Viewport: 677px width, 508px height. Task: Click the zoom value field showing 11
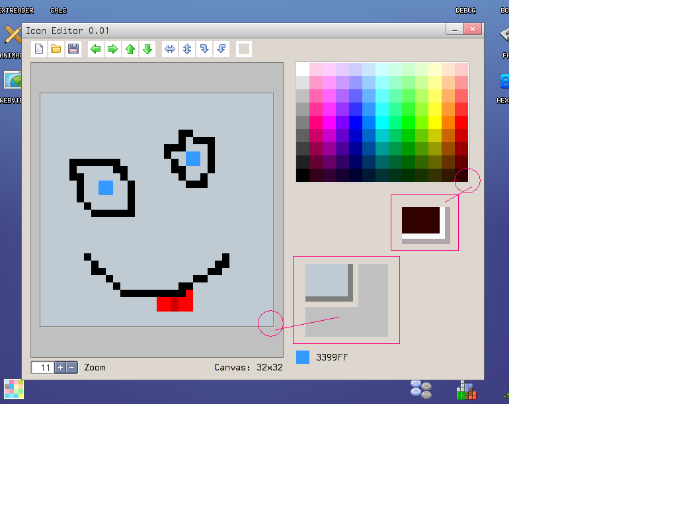pos(42,367)
